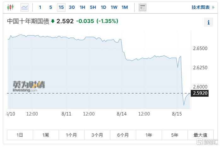Select the 1 minute interval

click(40, 7)
